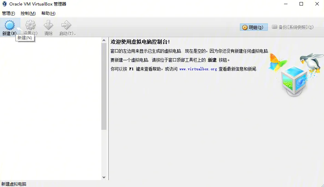Screen dimensions: 324x187
Task: Switch to 备份[系统快照](S) snapshots view
Action: pyautogui.click(x=293, y=27)
